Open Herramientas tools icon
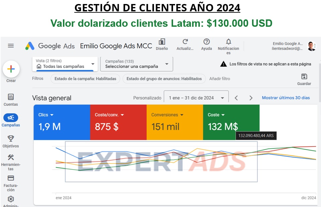321x207 pixels. (x=11, y=157)
